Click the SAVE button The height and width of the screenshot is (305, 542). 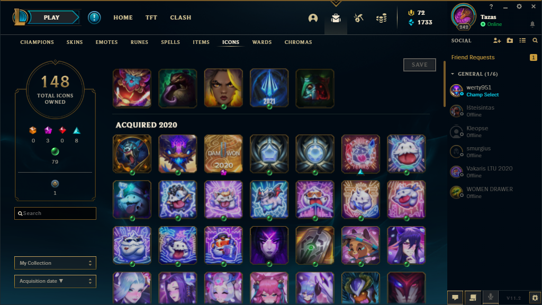(420, 65)
